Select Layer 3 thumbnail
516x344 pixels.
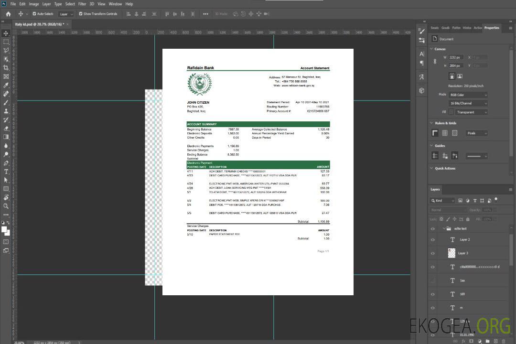pos(451,253)
